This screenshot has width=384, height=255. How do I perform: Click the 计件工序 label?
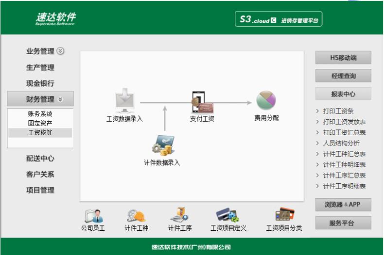[x=180, y=228]
